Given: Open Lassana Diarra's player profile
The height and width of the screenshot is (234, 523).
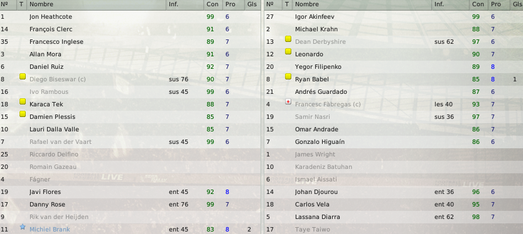Looking at the screenshot, I should pos(318,217).
